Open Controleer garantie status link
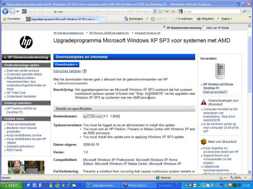Viewport: 253px width, 189px height. pos(24,74)
